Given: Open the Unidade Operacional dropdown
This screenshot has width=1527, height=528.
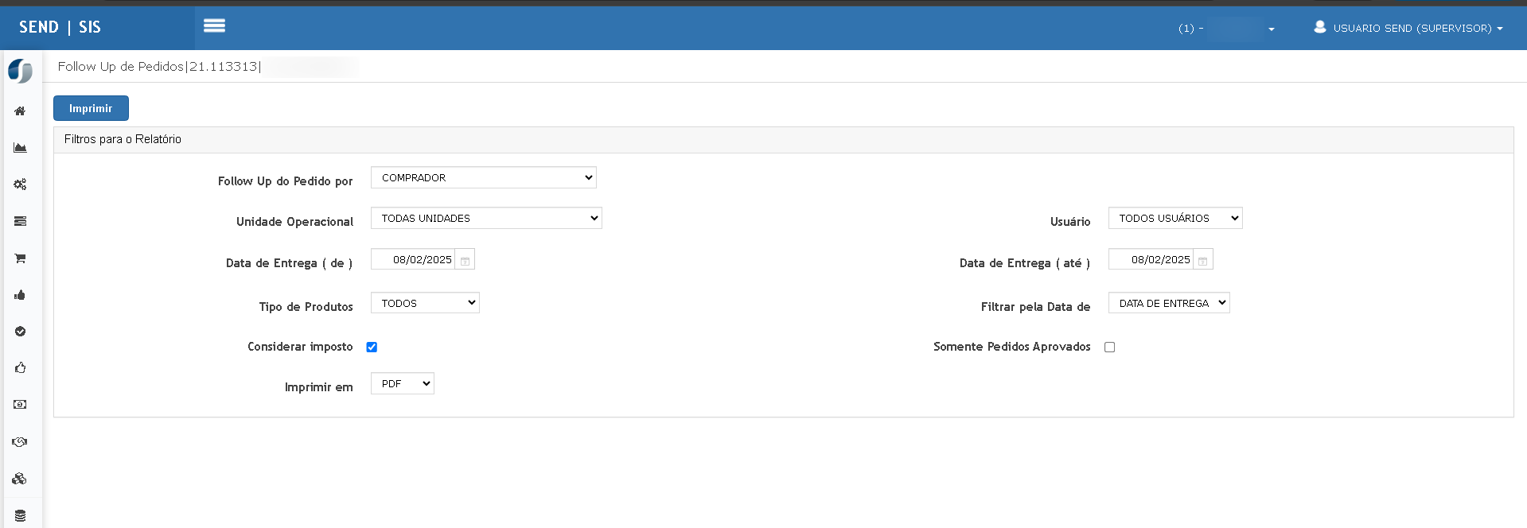Looking at the screenshot, I should 486,218.
